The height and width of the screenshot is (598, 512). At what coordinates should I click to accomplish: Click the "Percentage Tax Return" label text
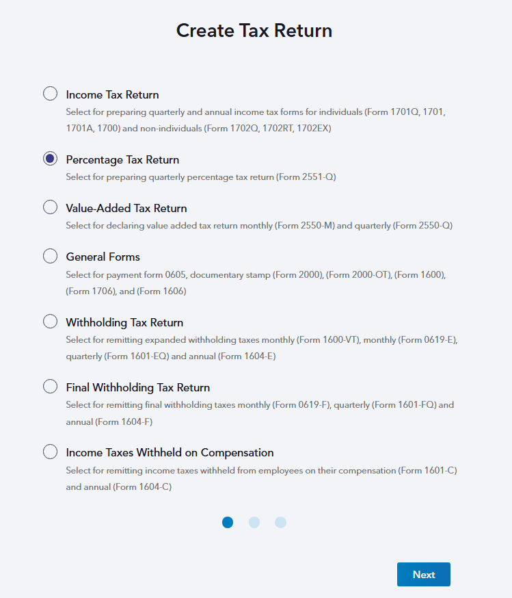click(x=122, y=159)
